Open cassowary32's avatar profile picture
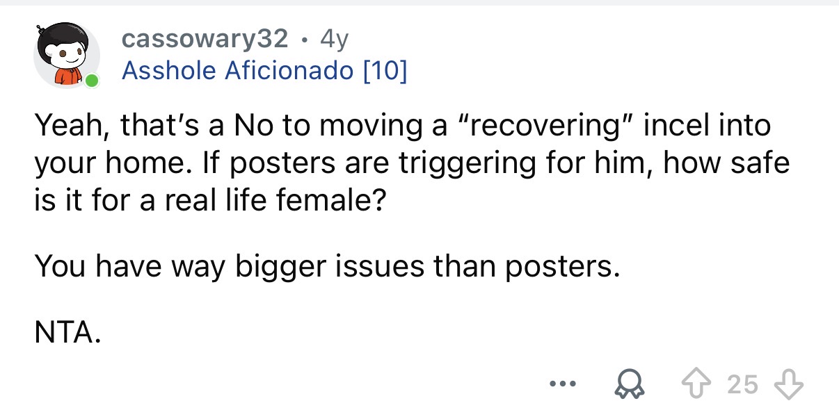 [66, 57]
